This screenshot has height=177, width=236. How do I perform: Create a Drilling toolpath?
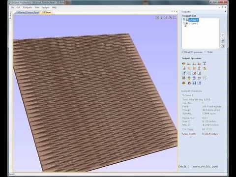tap(194, 63)
